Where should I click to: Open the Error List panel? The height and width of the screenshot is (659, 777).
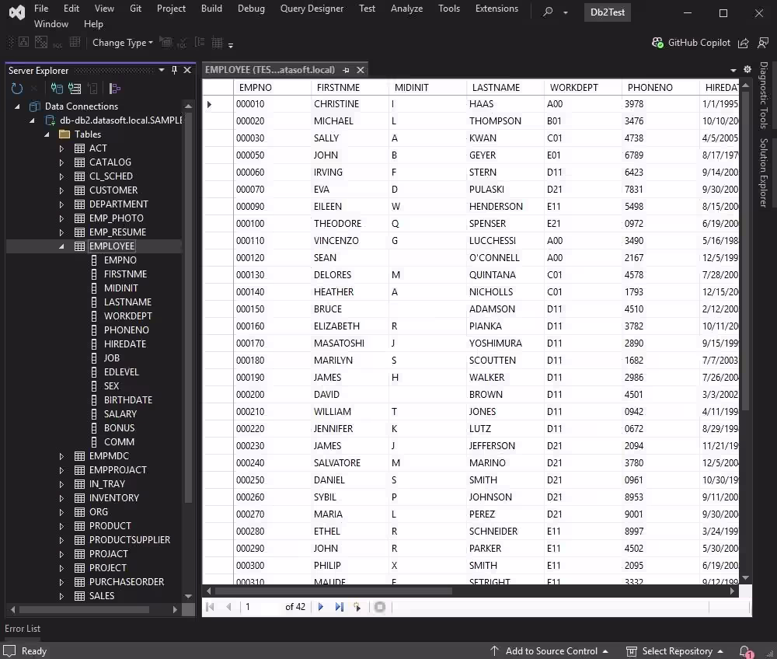[23, 628]
